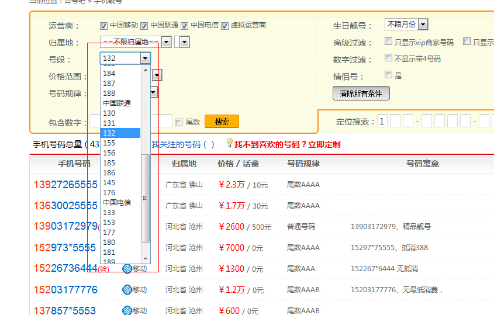494x315 pixels.
Task: Collapse the 号段 132 combo box
Action: pos(145,58)
